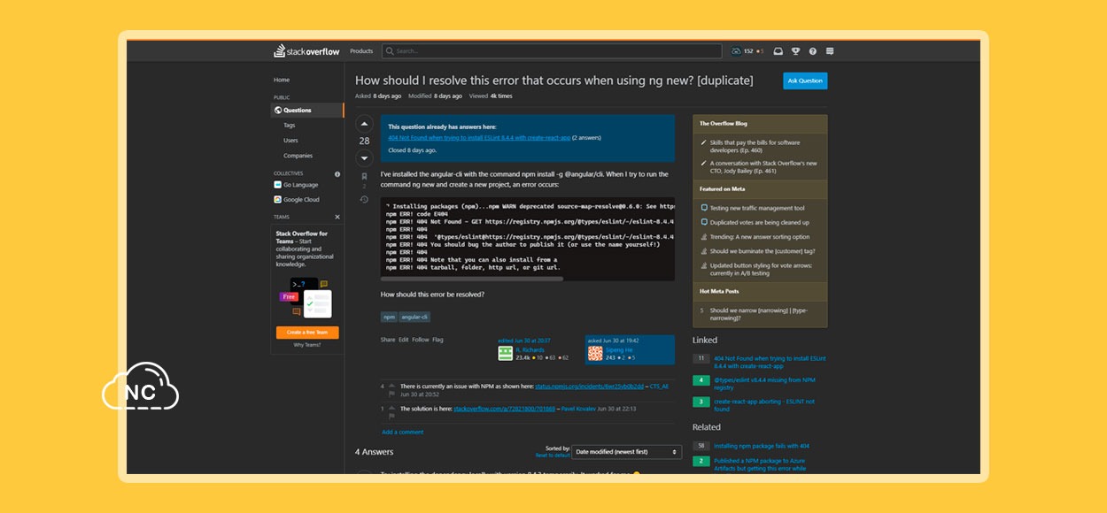Viewport: 1107px width, 513px height.
Task: Click Sipeng He's avatar
Action: point(595,354)
